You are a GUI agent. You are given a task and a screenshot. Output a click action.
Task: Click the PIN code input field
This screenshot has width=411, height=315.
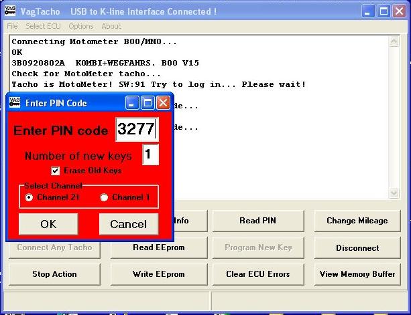[137, 129]
